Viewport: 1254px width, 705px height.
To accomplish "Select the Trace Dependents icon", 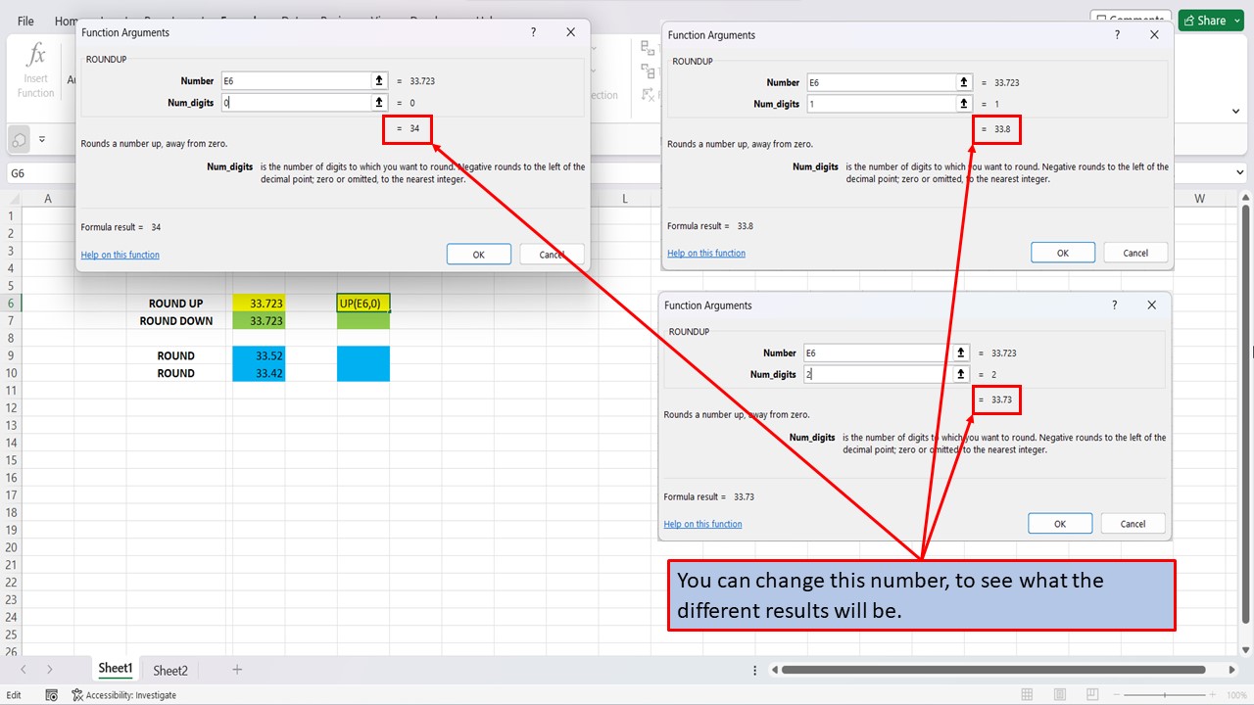I will click(x=647, y=71).
